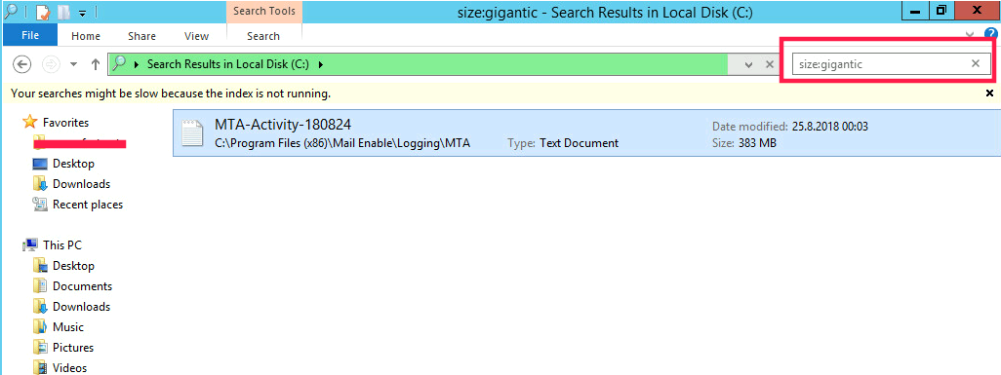Open Downloads under Favorites
The width and height of the screenshot is (1001, 375).
click(81, 184)
